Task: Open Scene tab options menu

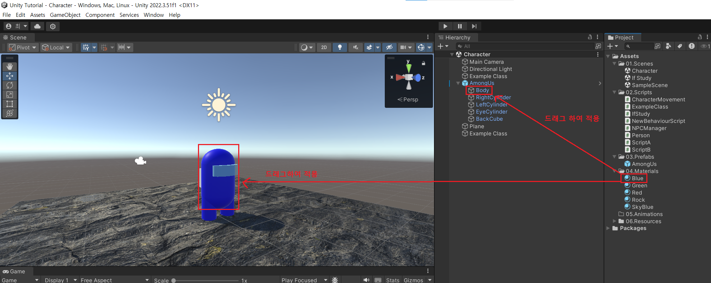Action: (x=428, y=37)
